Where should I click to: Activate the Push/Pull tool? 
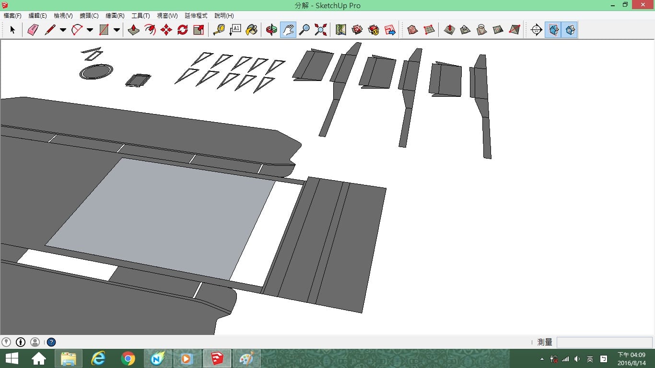tap(134, 30)
